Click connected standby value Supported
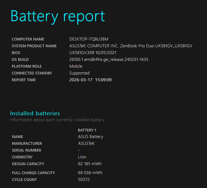This screenshot has height=188, width=207. 79,73
